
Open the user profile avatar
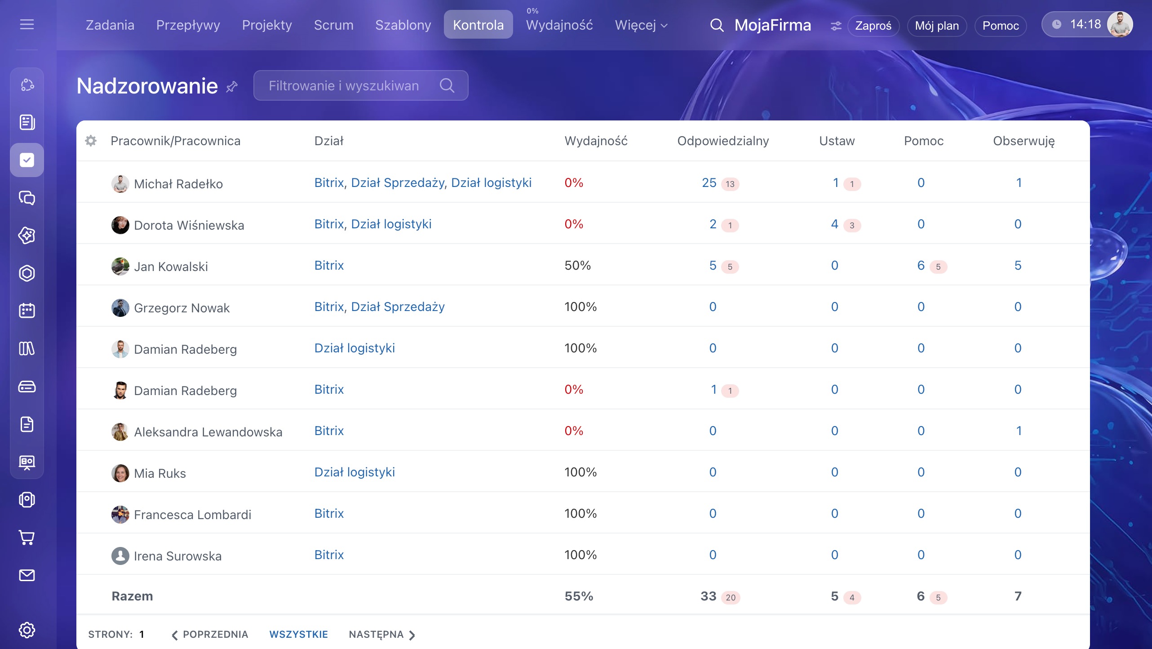tap(1119, 25)
